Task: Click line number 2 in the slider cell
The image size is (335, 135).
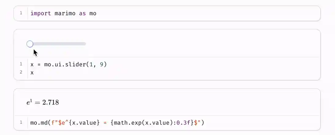Action: coord(21,72)
